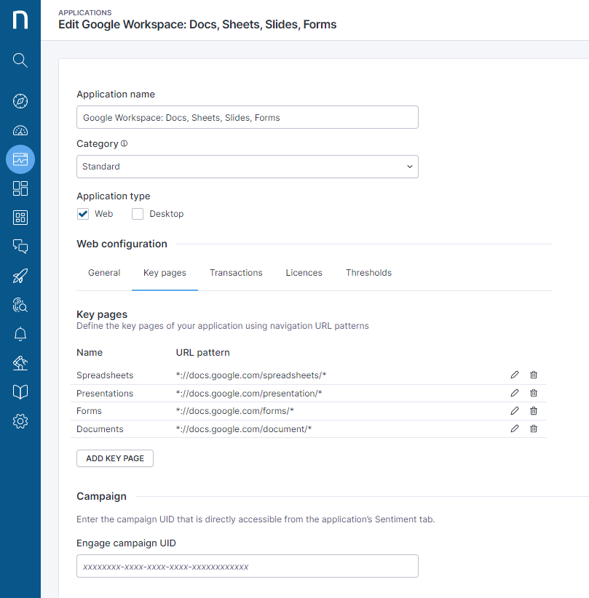
Task: Delete the Presentations key page
Action: [x=534, y=393]
